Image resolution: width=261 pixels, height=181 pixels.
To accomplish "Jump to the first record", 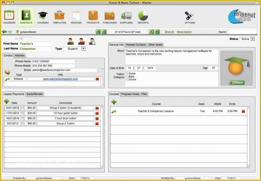I will [98, 32].
